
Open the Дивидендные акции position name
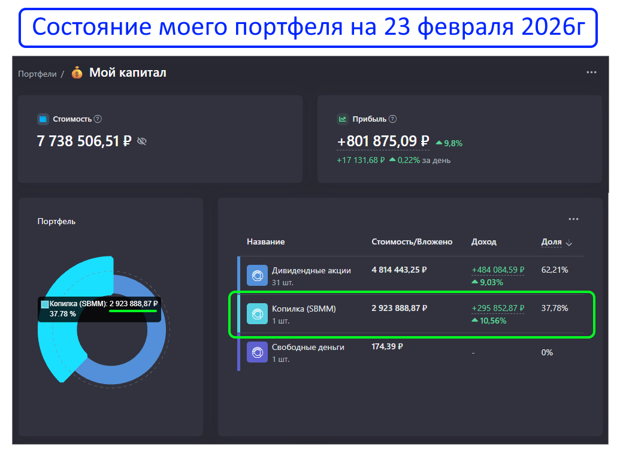(311, 270)
